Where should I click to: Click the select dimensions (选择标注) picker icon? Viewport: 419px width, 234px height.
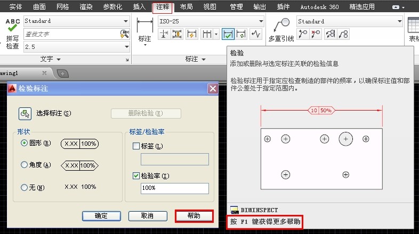(25, 113)
